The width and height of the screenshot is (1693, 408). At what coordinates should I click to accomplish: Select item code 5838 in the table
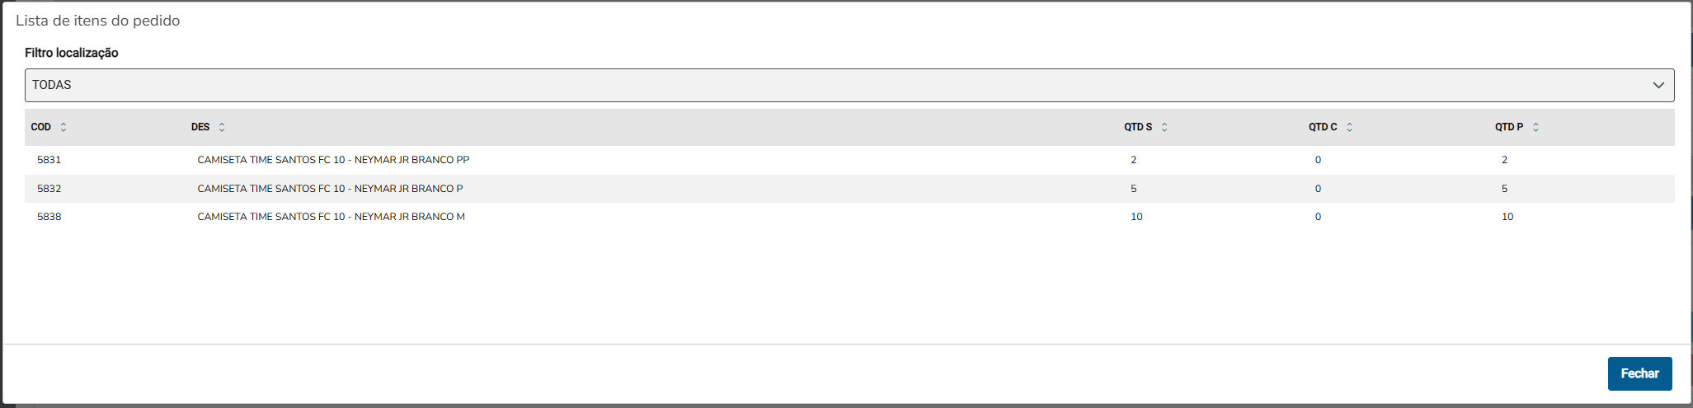click(x=49, y=217)
